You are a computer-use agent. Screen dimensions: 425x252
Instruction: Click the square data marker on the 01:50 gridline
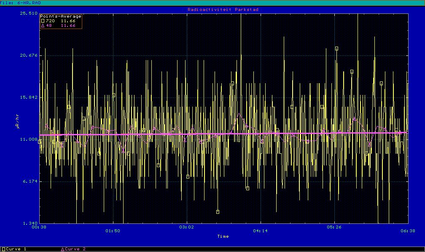click(113, 95)
